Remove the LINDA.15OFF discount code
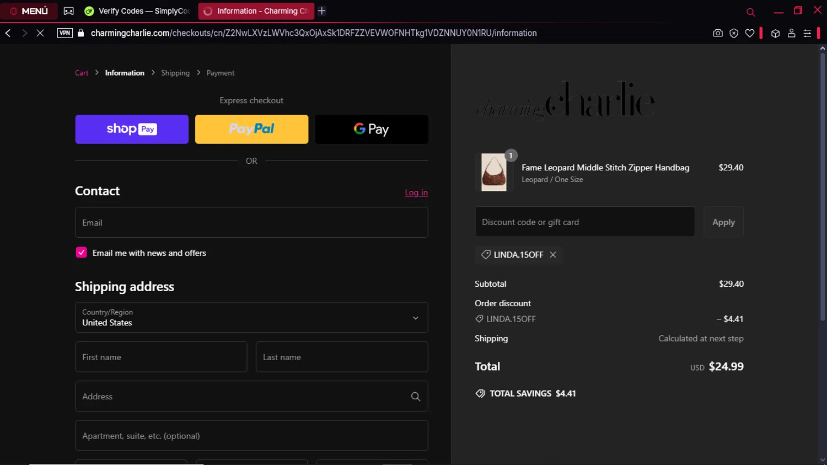827x465 pixels. tap(553, 255)
